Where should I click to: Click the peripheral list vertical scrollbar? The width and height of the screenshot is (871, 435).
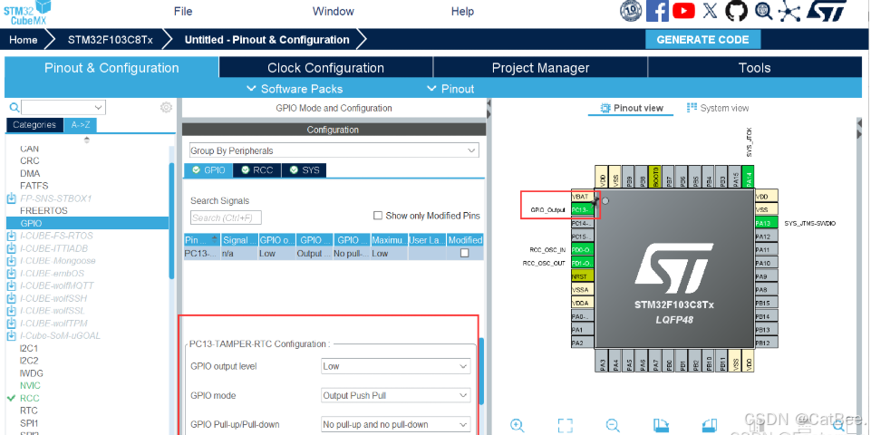click(x=172, y=219)
